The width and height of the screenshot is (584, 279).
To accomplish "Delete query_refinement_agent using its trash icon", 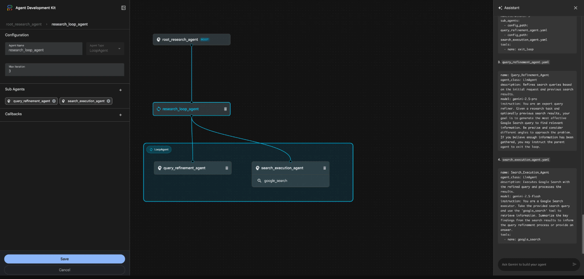I will point(227,168).
